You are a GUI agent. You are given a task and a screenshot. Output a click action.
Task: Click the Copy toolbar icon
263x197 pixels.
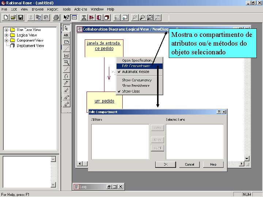click(x=38, y=18)
